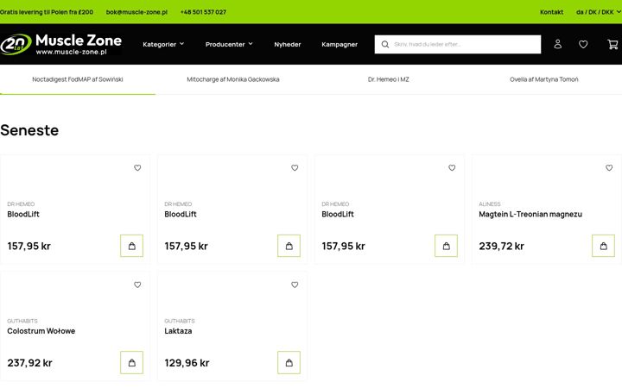
Task: Click the search magnifier icon
Action: click(384, 44)
